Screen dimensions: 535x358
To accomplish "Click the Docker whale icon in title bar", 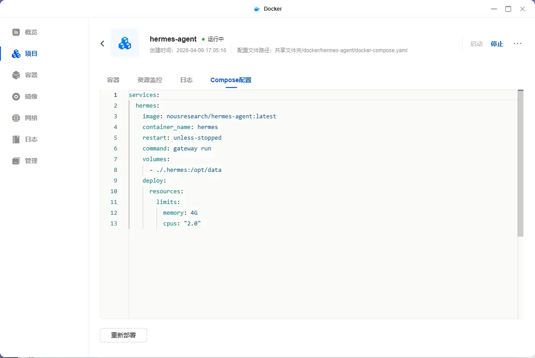I will 256,8.
